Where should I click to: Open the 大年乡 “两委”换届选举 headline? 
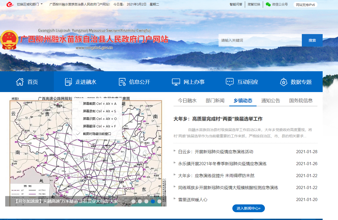(218, 119)
